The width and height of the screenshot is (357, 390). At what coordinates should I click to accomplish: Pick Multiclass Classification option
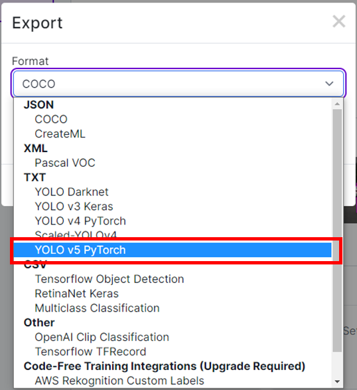click(x=97, y=308)
